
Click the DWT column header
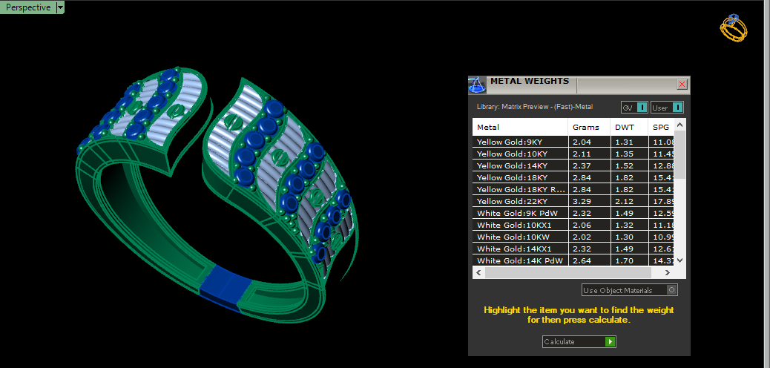(x=628, y=127)
